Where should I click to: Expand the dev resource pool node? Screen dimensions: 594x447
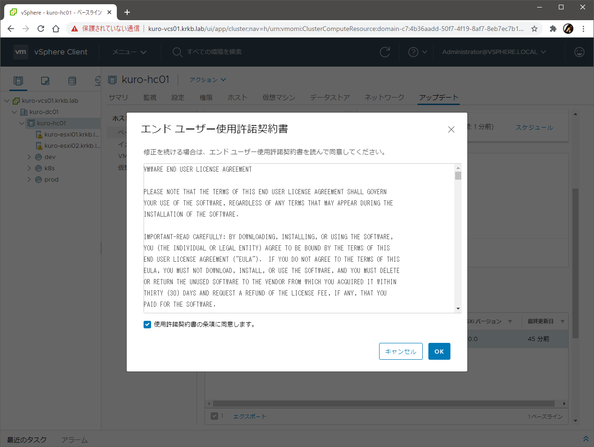[x=29, y=157]
